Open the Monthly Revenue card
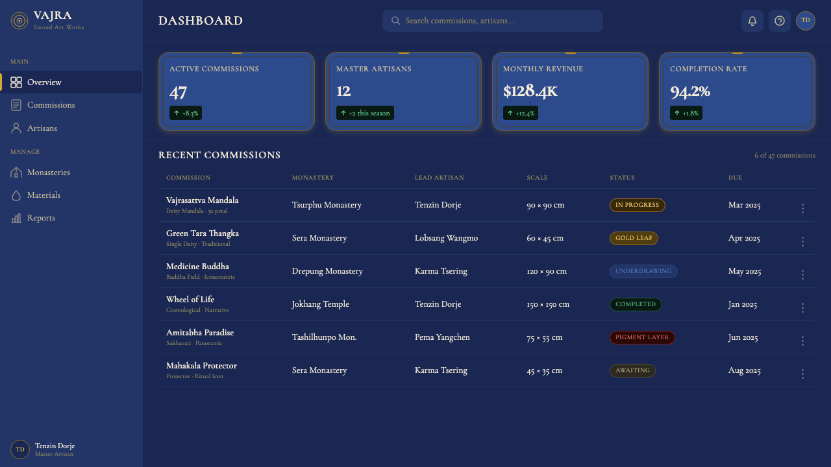This screenshot has height=467, width=831. (x=571, y=91)
